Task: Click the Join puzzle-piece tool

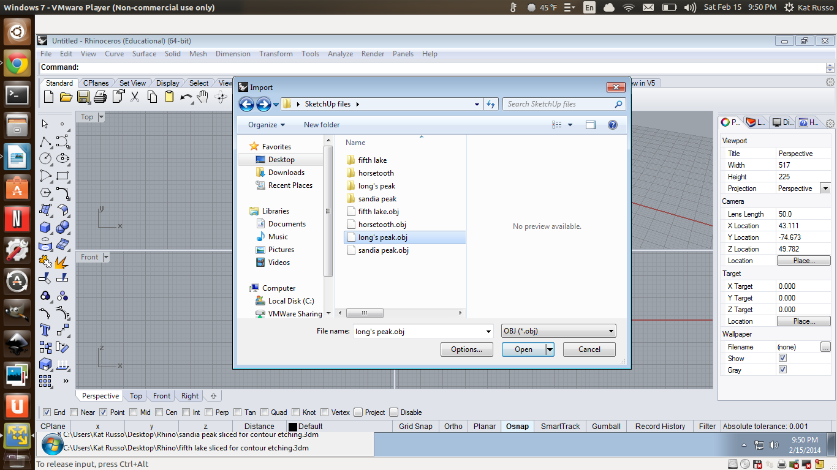Action: click(x=45, y=261)
